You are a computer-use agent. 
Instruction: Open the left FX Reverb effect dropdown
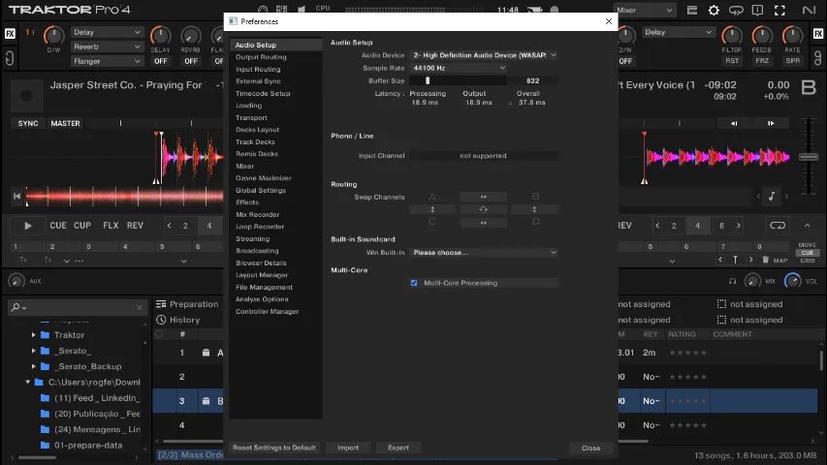107,46
